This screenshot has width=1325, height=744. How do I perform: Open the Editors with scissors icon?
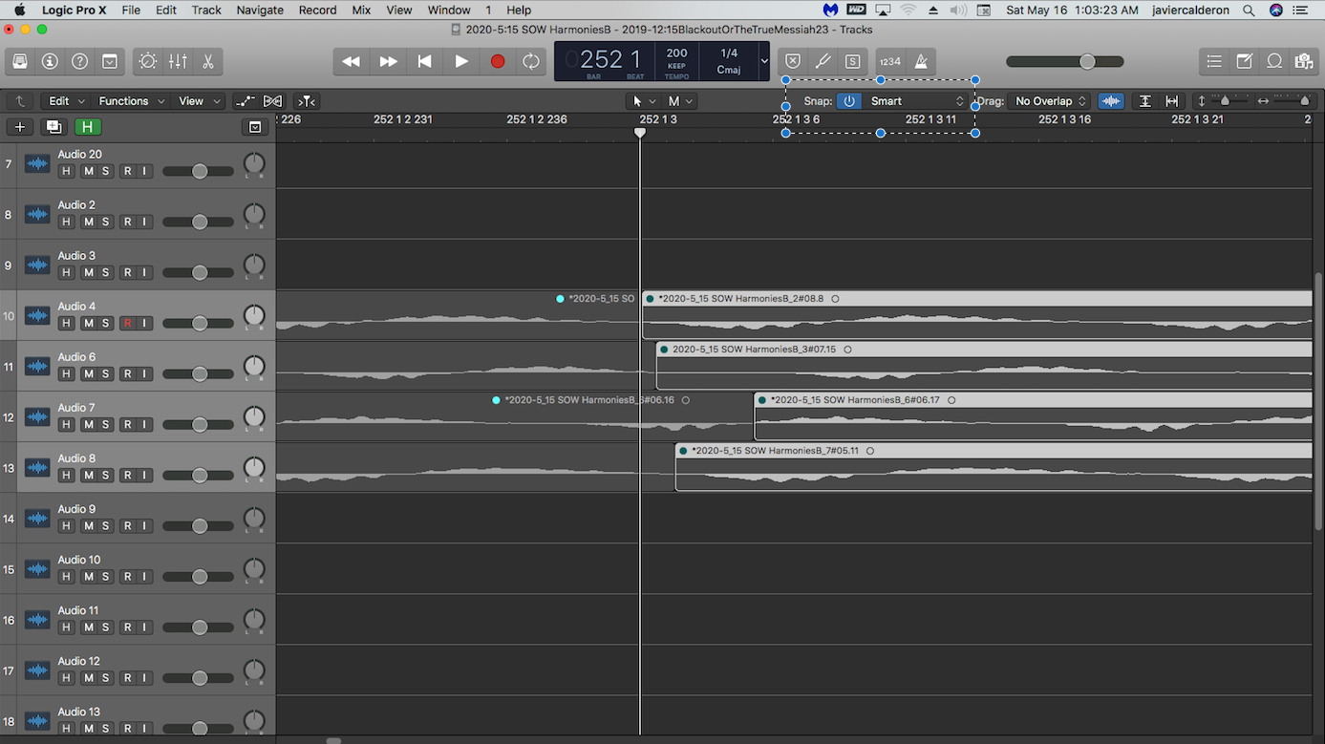tap(207, 61)
